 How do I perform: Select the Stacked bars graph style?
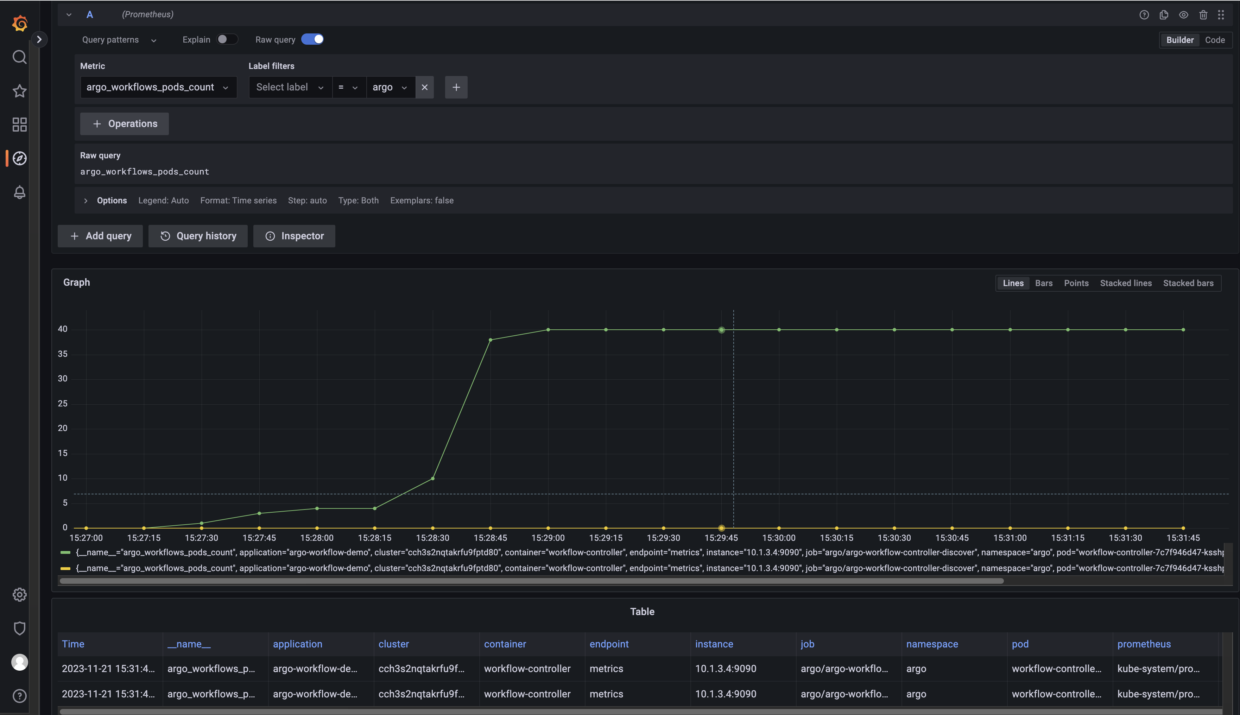[1188, 283]
